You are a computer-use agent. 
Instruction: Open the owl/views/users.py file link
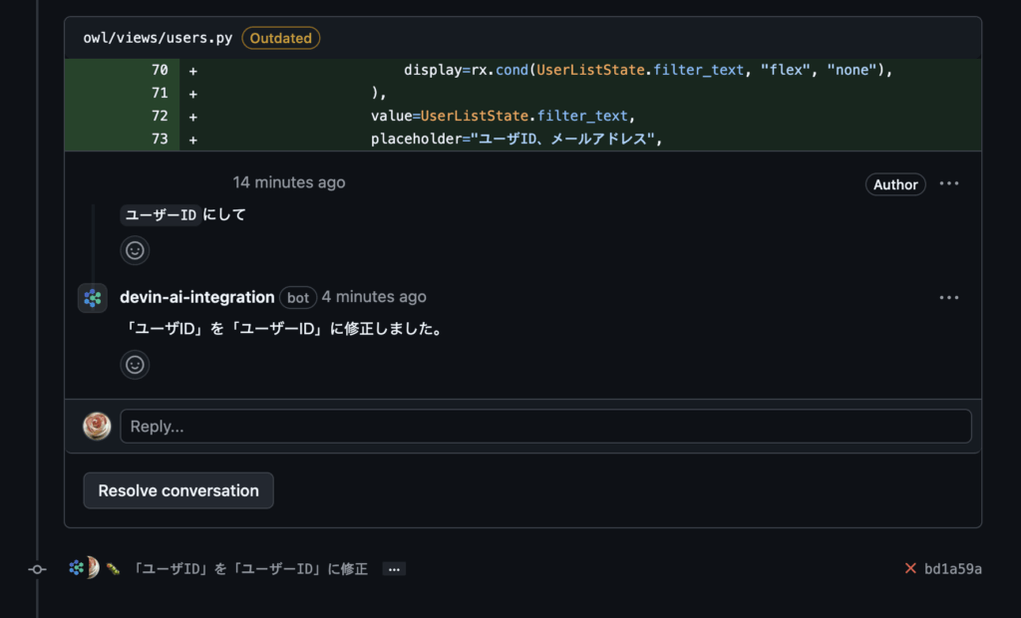pyautogui.click(x=158, y=38)
